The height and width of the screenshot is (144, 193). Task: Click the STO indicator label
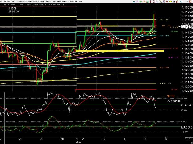184,105
